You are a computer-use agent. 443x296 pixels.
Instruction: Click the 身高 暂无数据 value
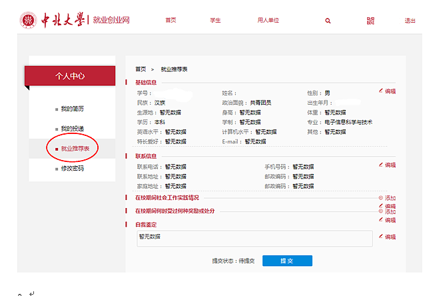[250, 113]
